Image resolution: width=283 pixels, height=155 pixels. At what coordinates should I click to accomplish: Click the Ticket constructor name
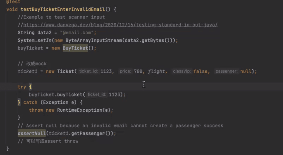tap(65, 71)
